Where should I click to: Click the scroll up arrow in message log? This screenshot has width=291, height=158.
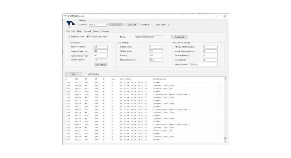(225, 79)
